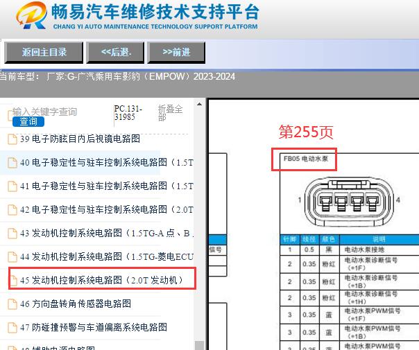Screen dimensions: 419x350
Task: Click the document icon beside item 46
Action: tap(12, 304)
